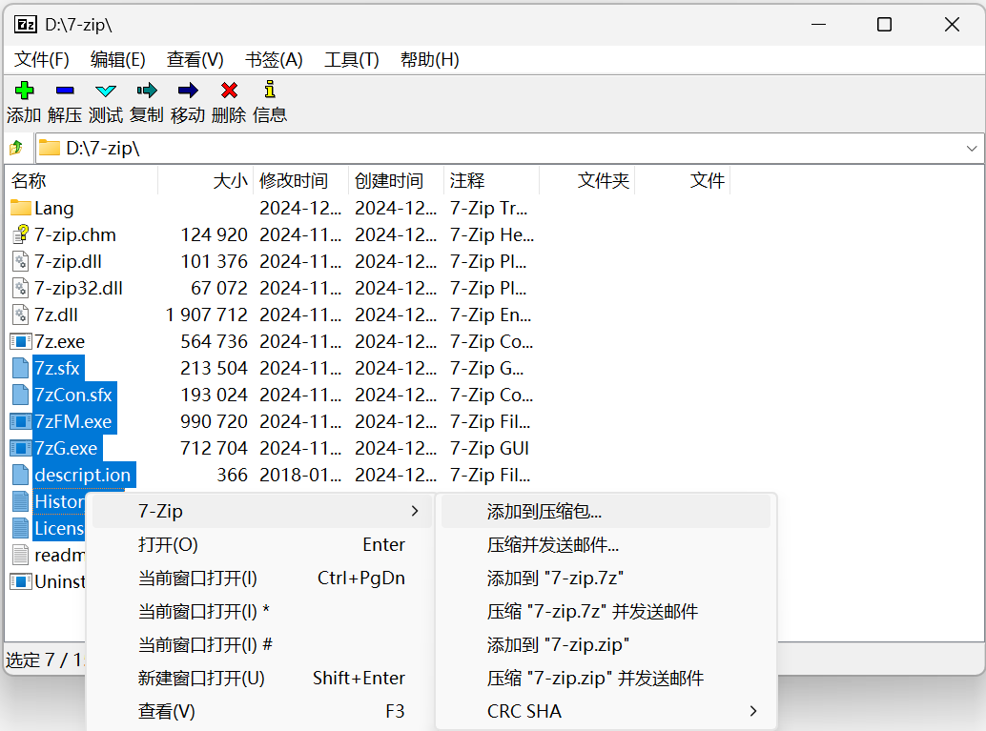Open the 编辑(E) menu
Image resolution: width=986 pixels, height=731 pixels.
(x=117, y=60)
